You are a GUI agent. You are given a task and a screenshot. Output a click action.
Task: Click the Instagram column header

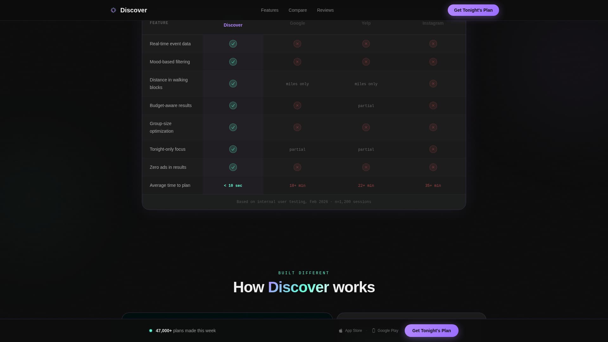coord(433,23)
